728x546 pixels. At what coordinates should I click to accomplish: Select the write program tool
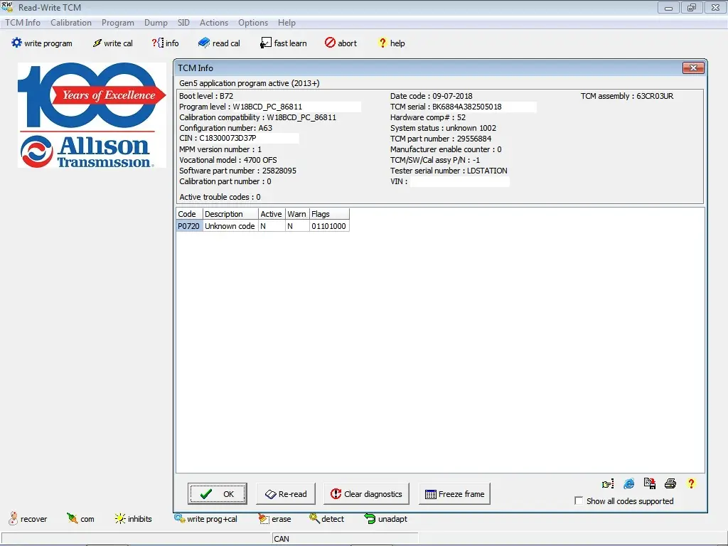click(x=41, y=43)
